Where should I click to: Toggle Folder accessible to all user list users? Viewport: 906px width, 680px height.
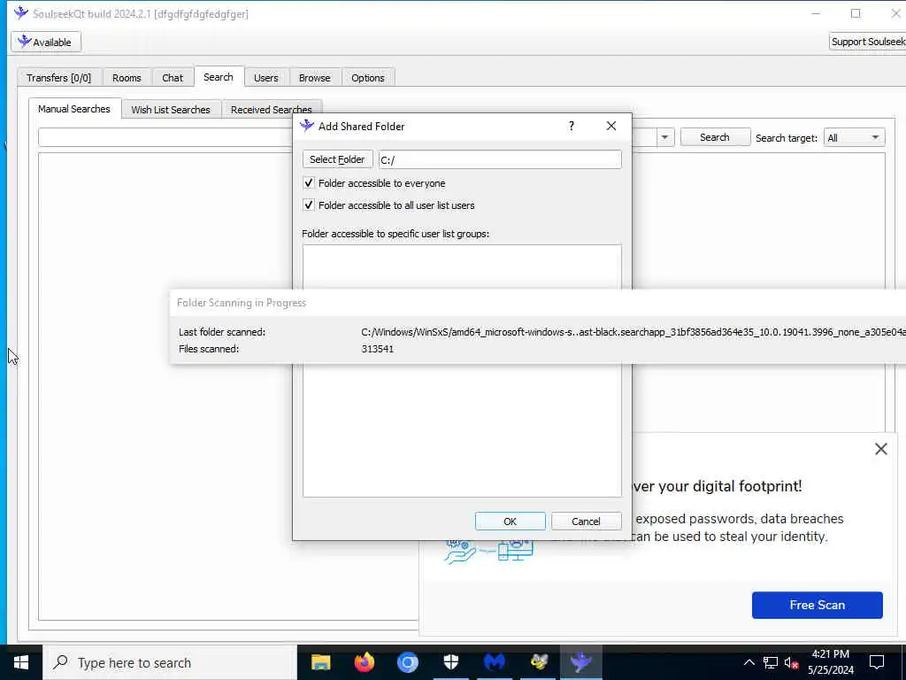pos(309,205)
